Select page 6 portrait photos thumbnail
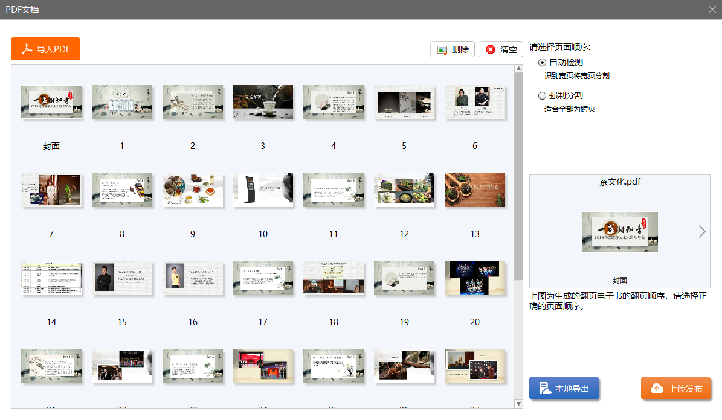The image size is (722, 420). [x=474, y=102]
